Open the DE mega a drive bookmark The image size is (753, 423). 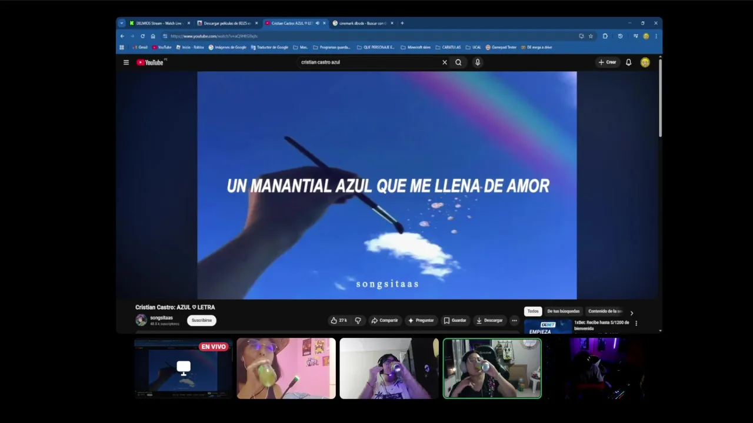(537, 47)
